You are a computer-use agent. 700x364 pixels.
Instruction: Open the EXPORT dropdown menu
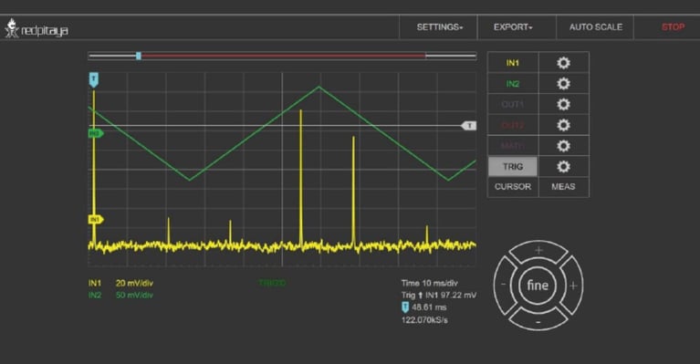513,27
